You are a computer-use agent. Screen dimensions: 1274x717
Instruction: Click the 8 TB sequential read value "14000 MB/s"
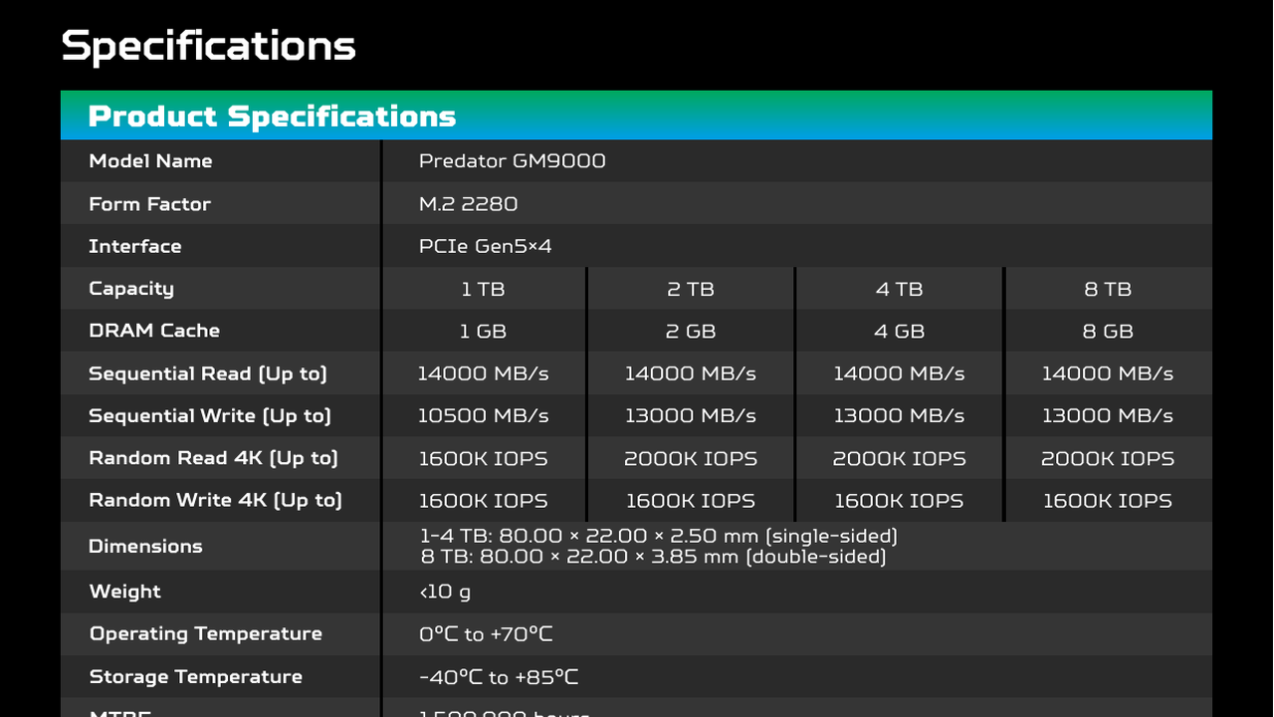[1108, 374]
